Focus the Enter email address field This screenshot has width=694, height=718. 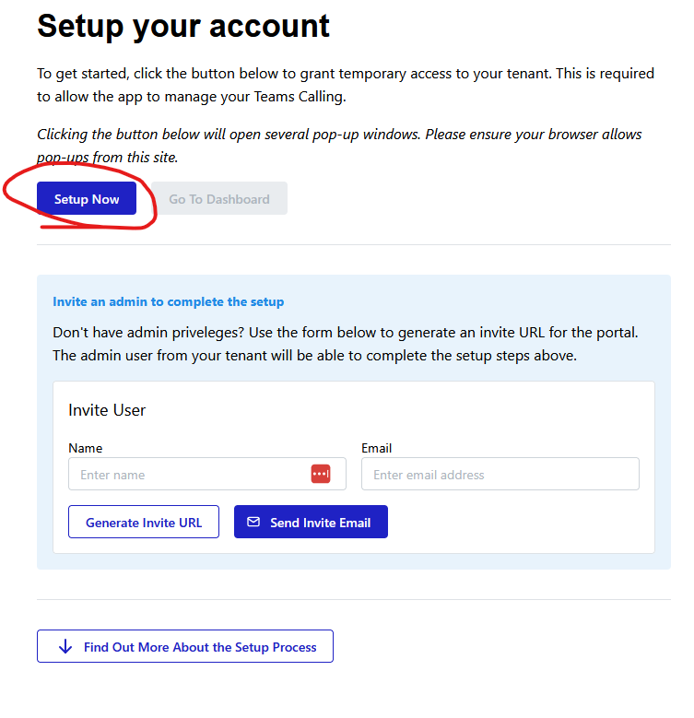(x=500, y=475)
